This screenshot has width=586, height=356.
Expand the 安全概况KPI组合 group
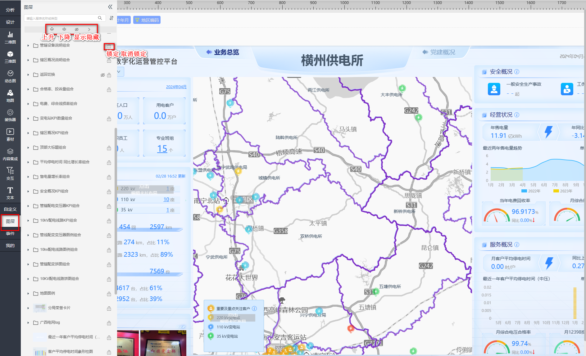pyautogui.click(x=28, y=191)
